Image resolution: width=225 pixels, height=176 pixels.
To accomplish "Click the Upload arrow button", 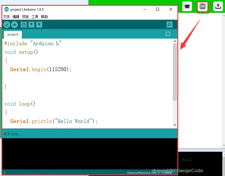I will tap(14, 25).
